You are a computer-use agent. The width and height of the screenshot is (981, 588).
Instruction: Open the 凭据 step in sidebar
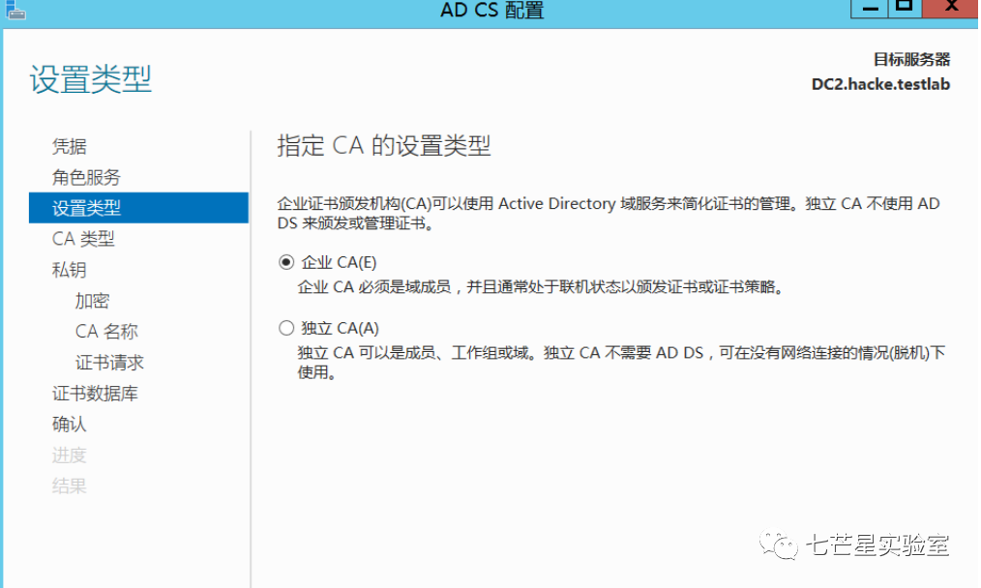pos(70,146)
